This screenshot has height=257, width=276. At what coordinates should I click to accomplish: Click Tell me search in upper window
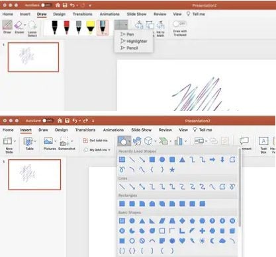196,14
